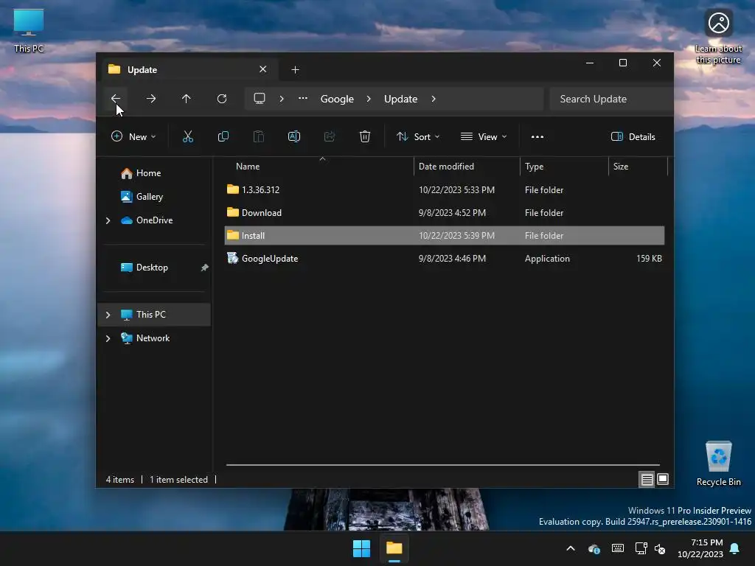Image resolution: width=755 pixels, height=566 pixels.
Task: Switch to large thumbnails view in status bar
Action: click(x=663, y=479)
